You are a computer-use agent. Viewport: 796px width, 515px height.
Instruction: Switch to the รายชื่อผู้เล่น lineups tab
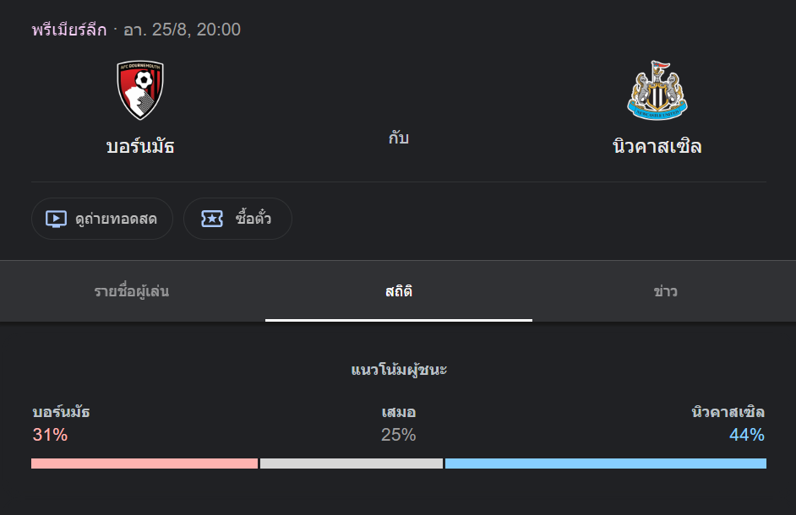(132, 292)
